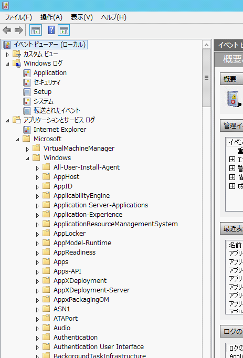Expand the All-User-Install-Agent node
This screenshot has height=358, width=243.
(x=37, y=169)
